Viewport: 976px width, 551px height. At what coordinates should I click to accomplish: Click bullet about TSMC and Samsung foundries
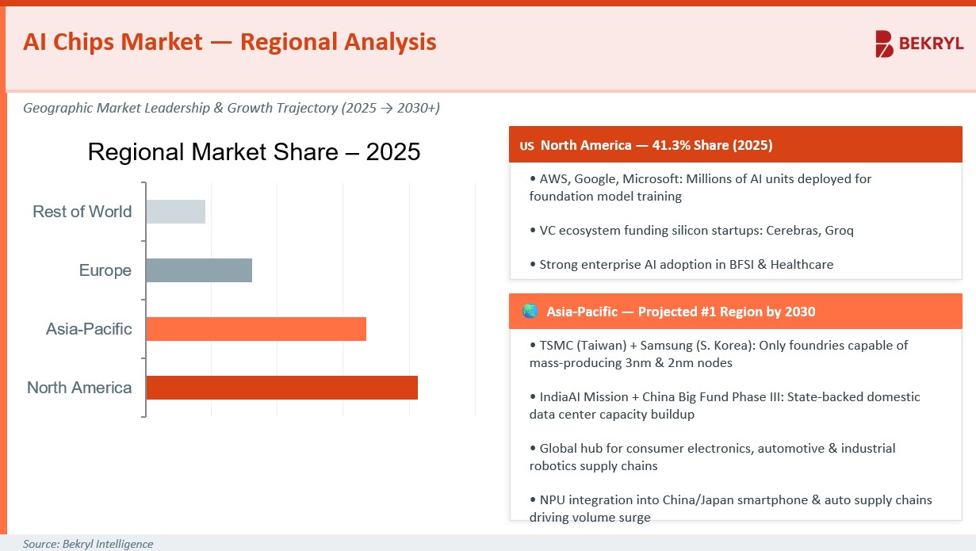coord(719,354)
